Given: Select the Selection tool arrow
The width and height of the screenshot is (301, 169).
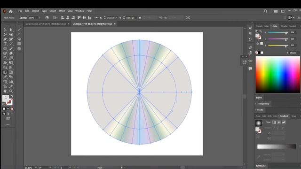Looking at the screenshot, I should point(5,30).
